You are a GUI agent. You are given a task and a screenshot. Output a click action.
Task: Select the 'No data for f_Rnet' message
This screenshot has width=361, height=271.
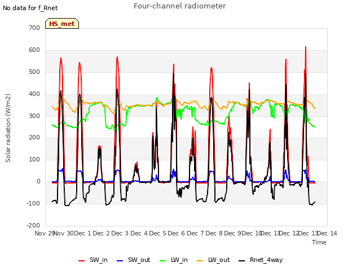[30, 8]
